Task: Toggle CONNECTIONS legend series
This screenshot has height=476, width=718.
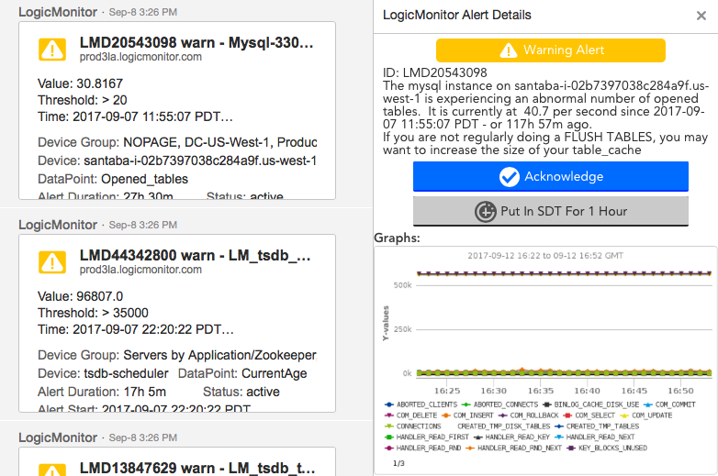Action: pos(413,426)
